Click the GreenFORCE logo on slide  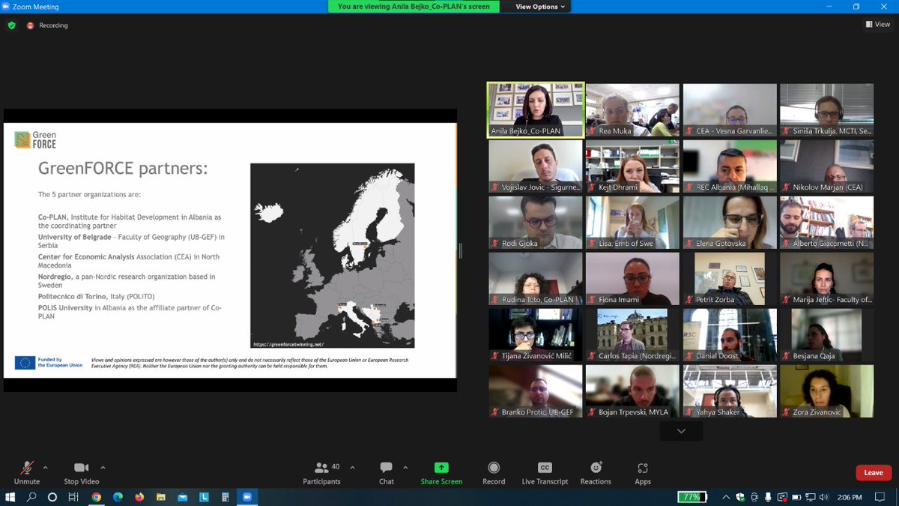click(35, 139)
